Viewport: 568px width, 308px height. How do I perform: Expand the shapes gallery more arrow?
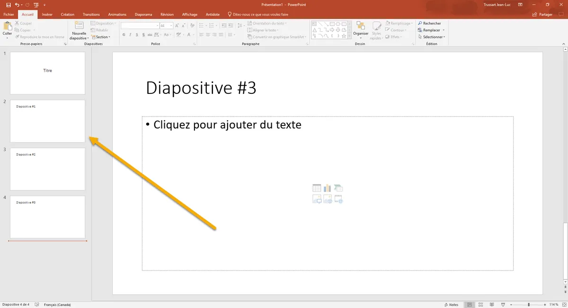(x=350, y=36)
